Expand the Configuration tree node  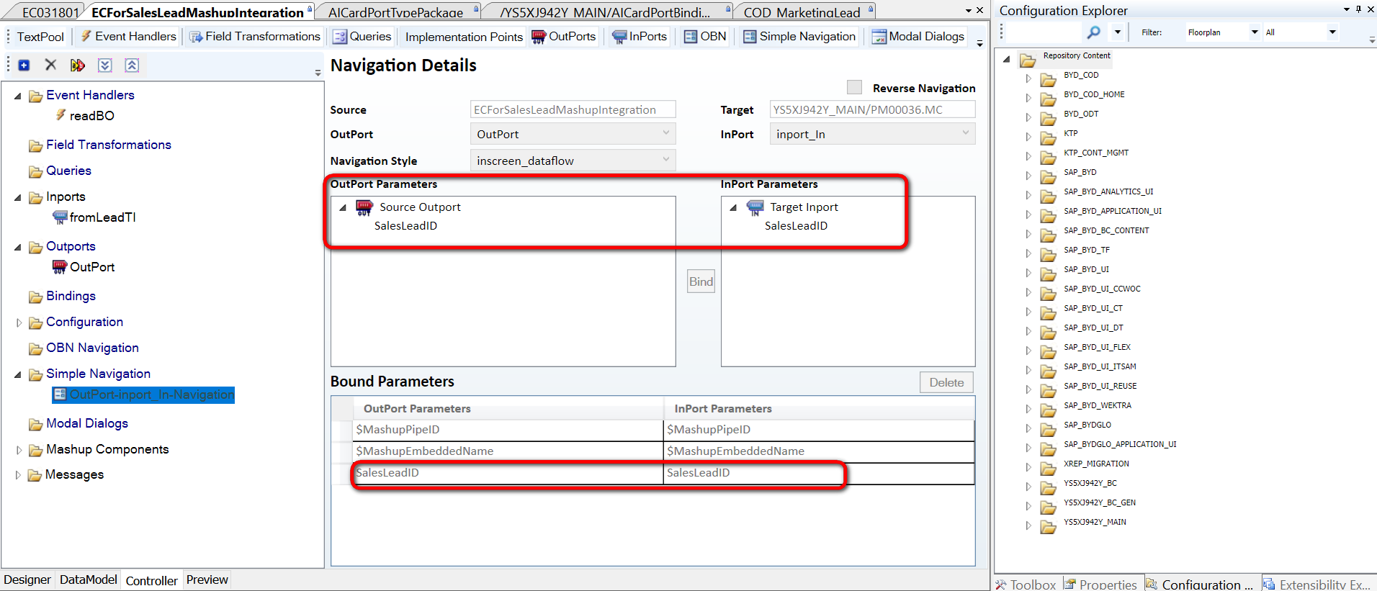pos(19,322)
